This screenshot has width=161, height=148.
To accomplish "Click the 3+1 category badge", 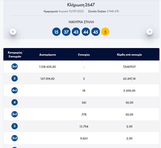I will 15,115.
